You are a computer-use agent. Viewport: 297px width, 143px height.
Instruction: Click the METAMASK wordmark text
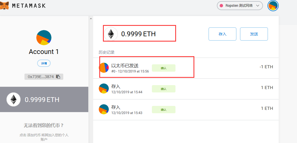pyautogui.click(x=29, y=6)
